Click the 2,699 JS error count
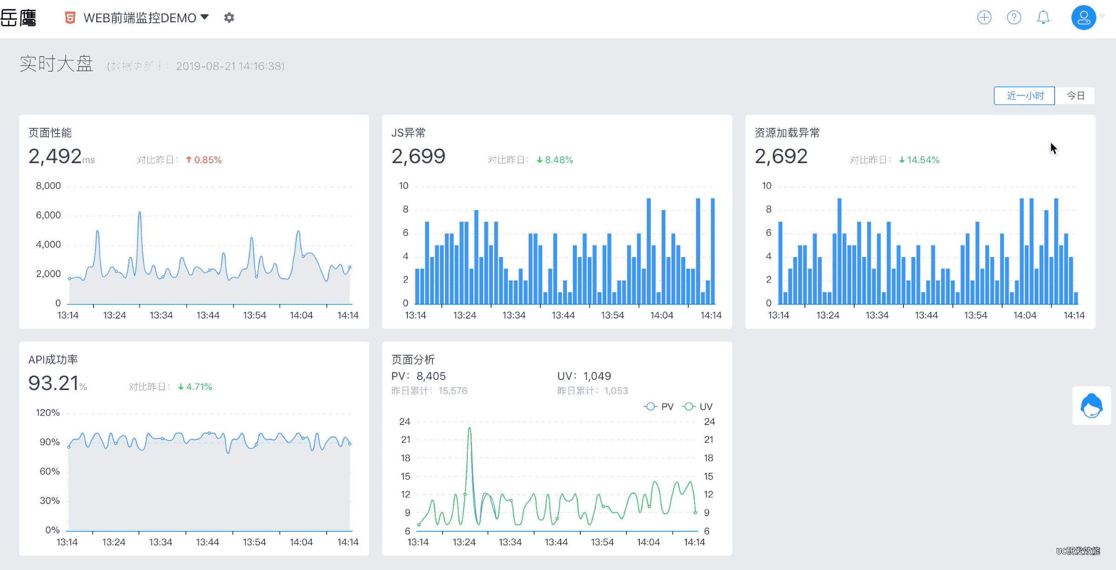1116x570 pixels. tap(418, 156)
